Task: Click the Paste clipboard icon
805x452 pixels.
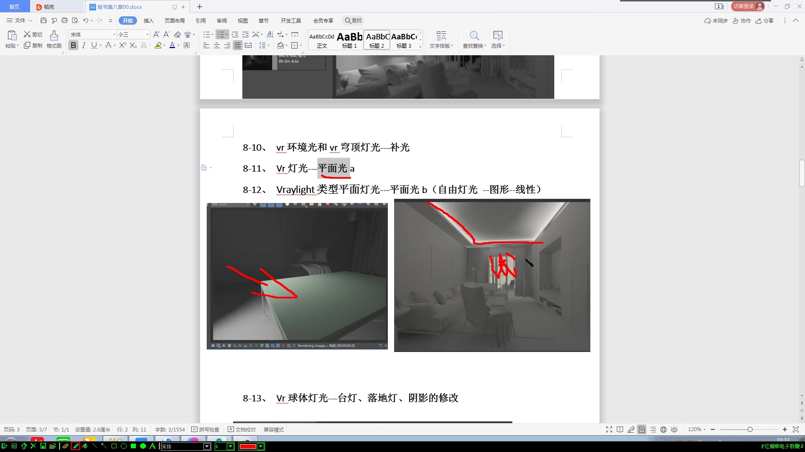Action: pos(12,36)
